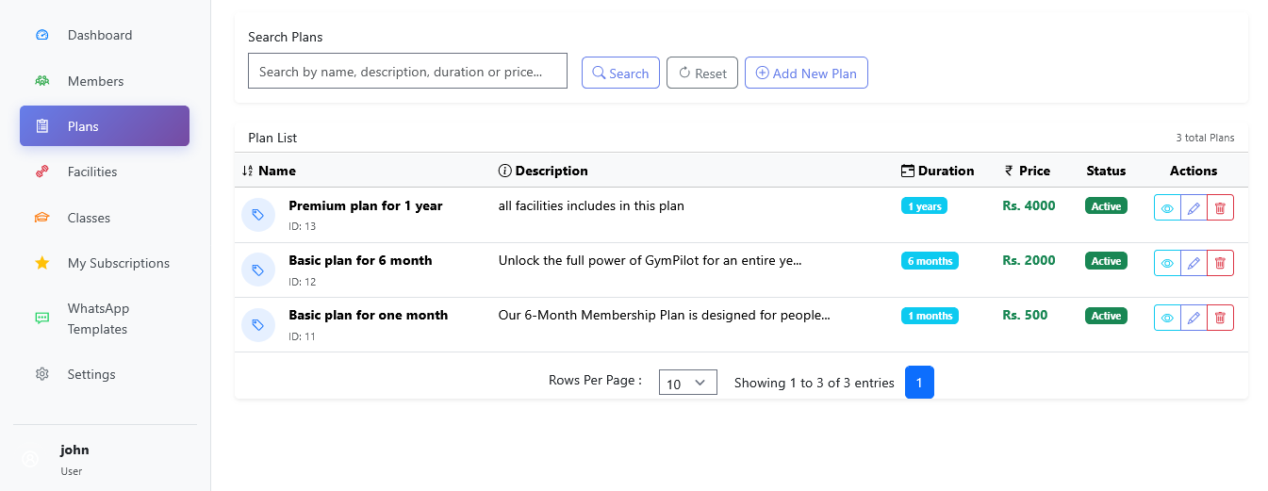View the Basic plan for 6 month

[x=1167, y=263]
